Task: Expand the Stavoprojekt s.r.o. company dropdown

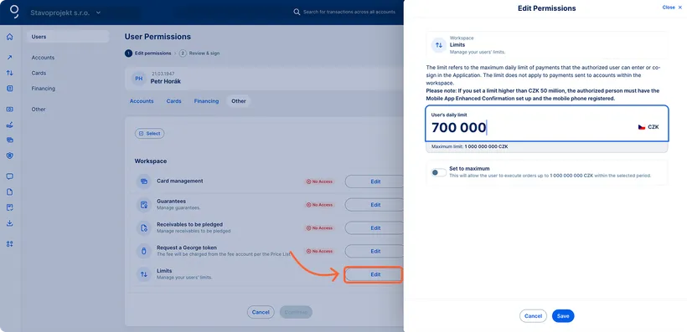Action: click(x=65, y=13)
